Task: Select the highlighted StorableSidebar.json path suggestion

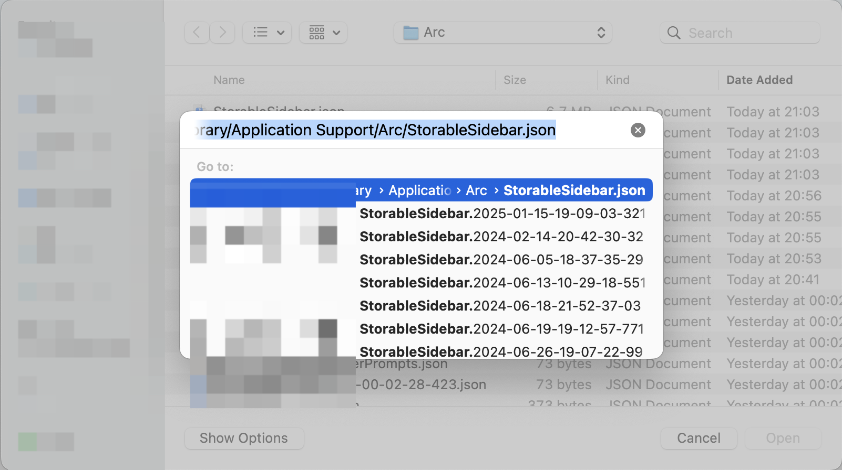Action: pos(422,190)
